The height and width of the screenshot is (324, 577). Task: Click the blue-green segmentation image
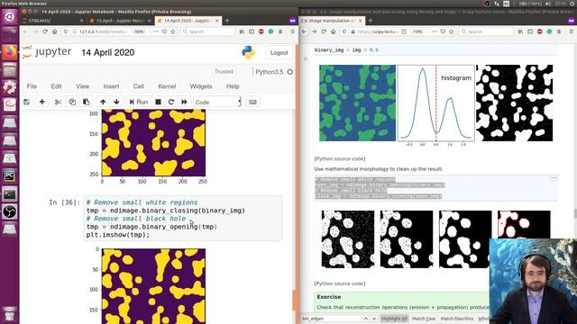coord(357,103)
